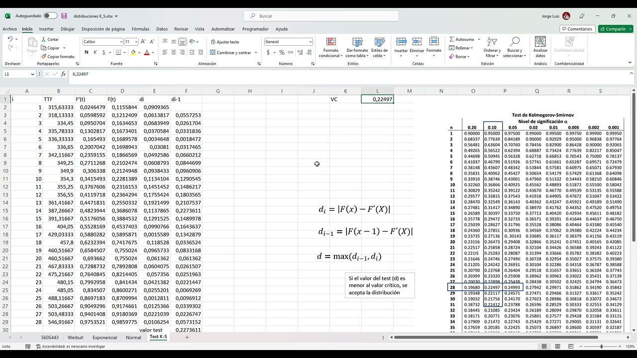Open the Archivo menu tab
This screenshot has height=358, width=637.
[x=9, y=29]
